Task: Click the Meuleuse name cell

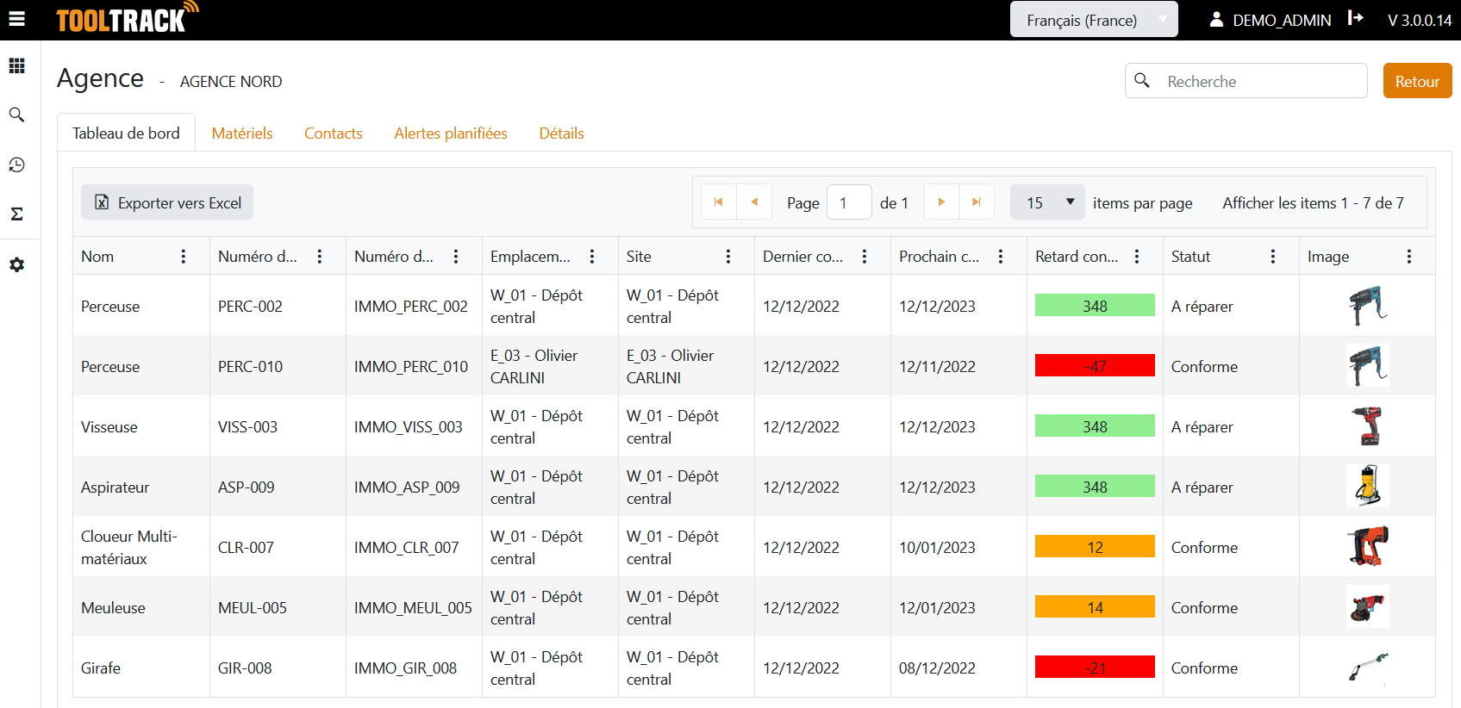Action: click(141, 607)
